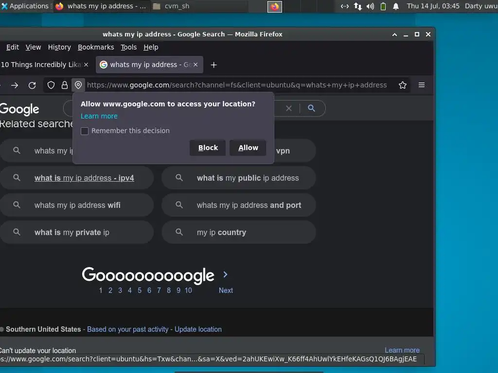This screenshot has height=373, width=498.
Task: Click 'Based on your past activity' link
Action: (x=128, y=329)
